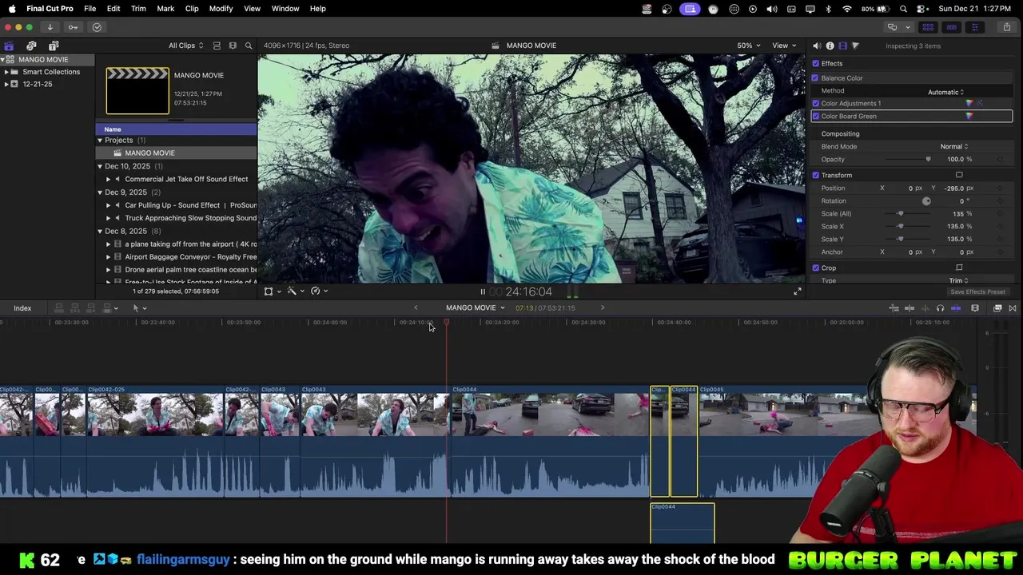Toggle the Inspector panel visibility button
The image size is (1023, 575).
click(974, 27)
